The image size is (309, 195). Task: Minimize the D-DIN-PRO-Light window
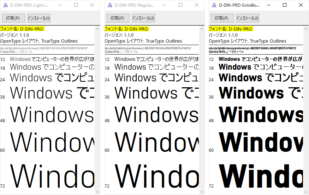coord(60,5)
